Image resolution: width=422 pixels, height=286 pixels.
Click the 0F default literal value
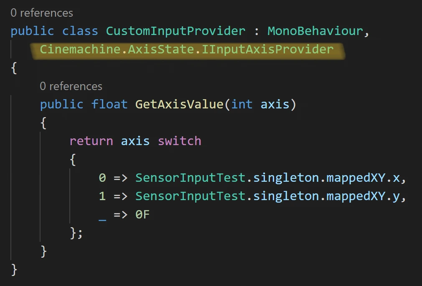(142, 215)
